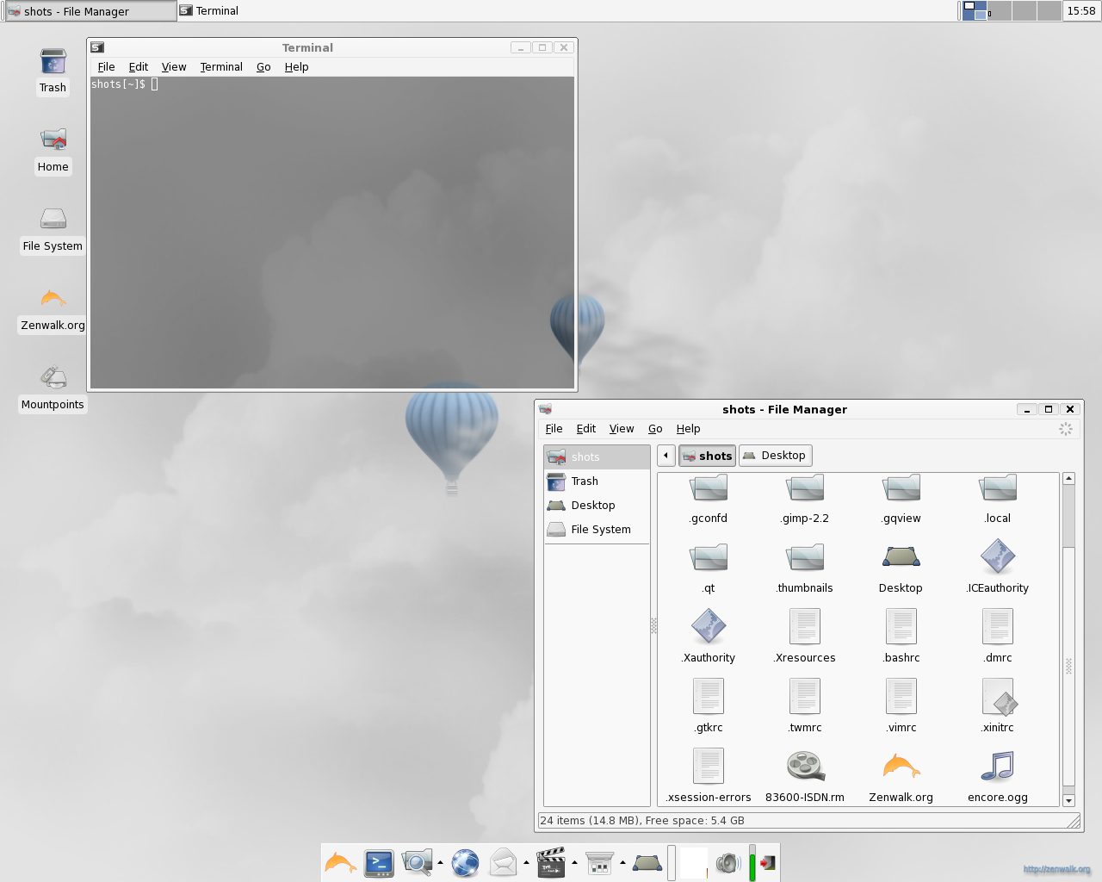This screenshot has height=882, width=1102.
Task: Open the .thumbnails folder
Action: pos(805,557)
